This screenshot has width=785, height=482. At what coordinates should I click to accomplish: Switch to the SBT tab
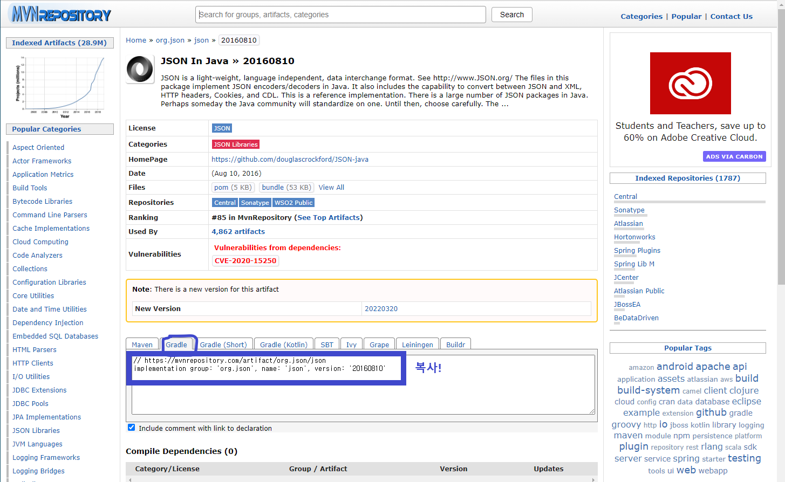pos(327,345)
